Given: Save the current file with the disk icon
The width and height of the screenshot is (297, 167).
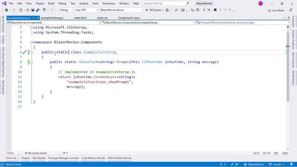Looking at the screenshot, I should point(33,10).
